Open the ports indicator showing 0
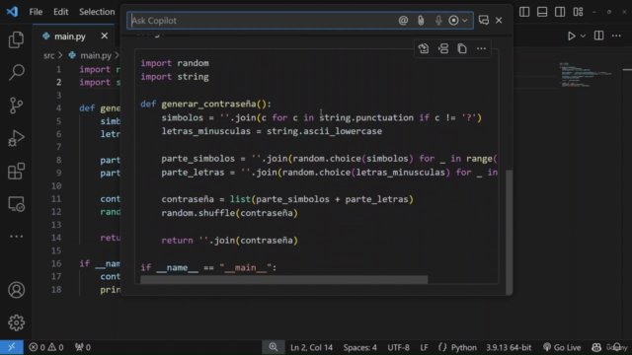 click(83, 347)
